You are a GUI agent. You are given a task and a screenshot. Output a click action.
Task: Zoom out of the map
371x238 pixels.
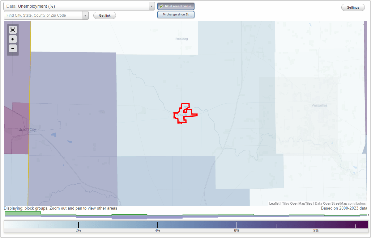tap(13, 48)
